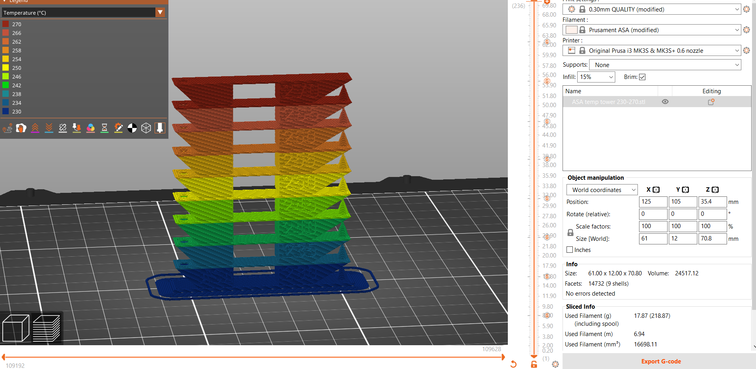Click the horizontal slider left thumb
The image size is (756, 369).
click(3, 357)
